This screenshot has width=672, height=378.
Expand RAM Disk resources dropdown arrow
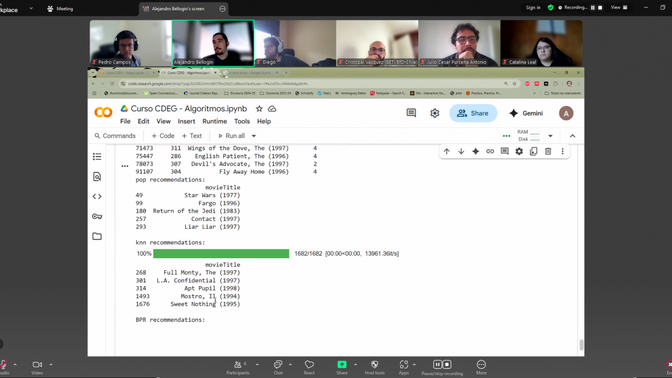(x=550, y=135)
